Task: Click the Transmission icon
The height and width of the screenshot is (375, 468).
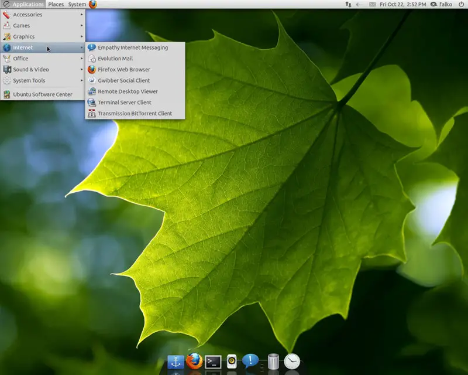Action: point(92,113)
